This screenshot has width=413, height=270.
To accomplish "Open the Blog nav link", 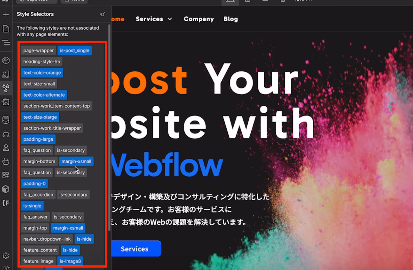I will click(231, 19).
